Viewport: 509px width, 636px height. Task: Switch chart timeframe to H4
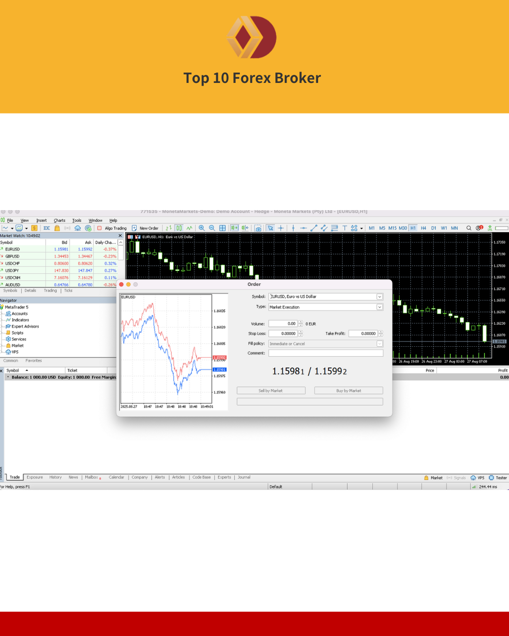(423, 228)
